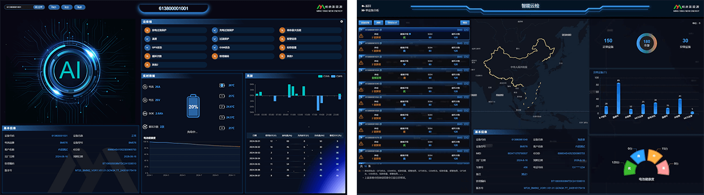The width and height of the screenshot is (704, 195).
Task: Open the 轨迹 pill tab in the top bar
Action: point(79,7)
